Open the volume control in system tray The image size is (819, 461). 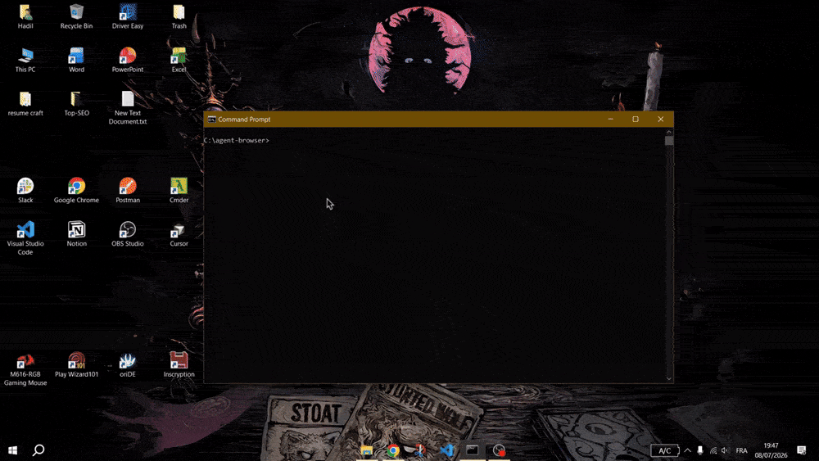[725, 450]
